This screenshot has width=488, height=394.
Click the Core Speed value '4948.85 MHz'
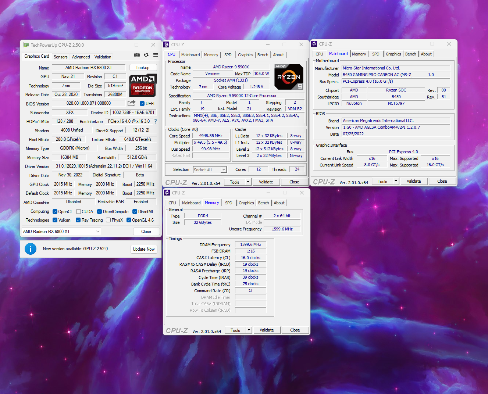tap(211, 136)
